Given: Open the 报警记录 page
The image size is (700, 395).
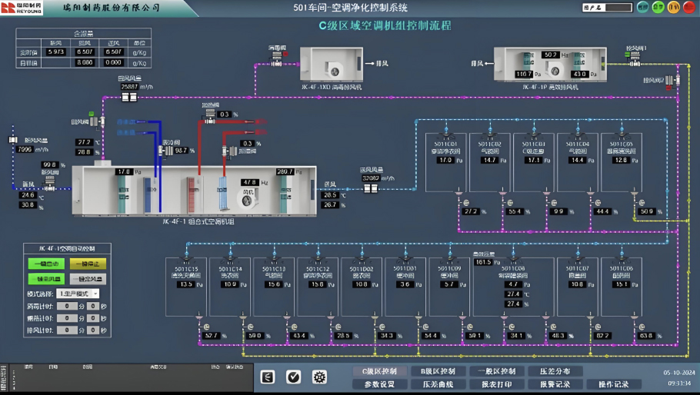Looking at the screenshot, I should pyautogui.click(x=555, y=383).
